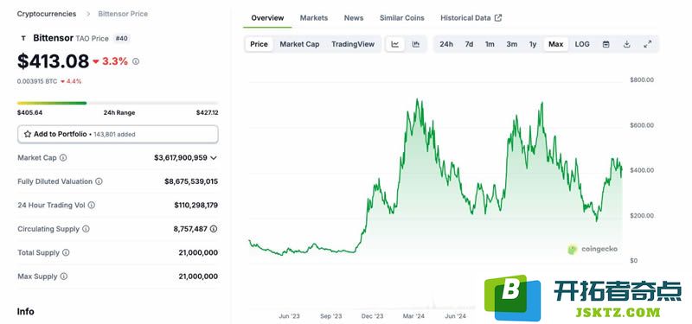Download chart data icon
The width and height of the screenshot is (692, 324).
point(626,44)
